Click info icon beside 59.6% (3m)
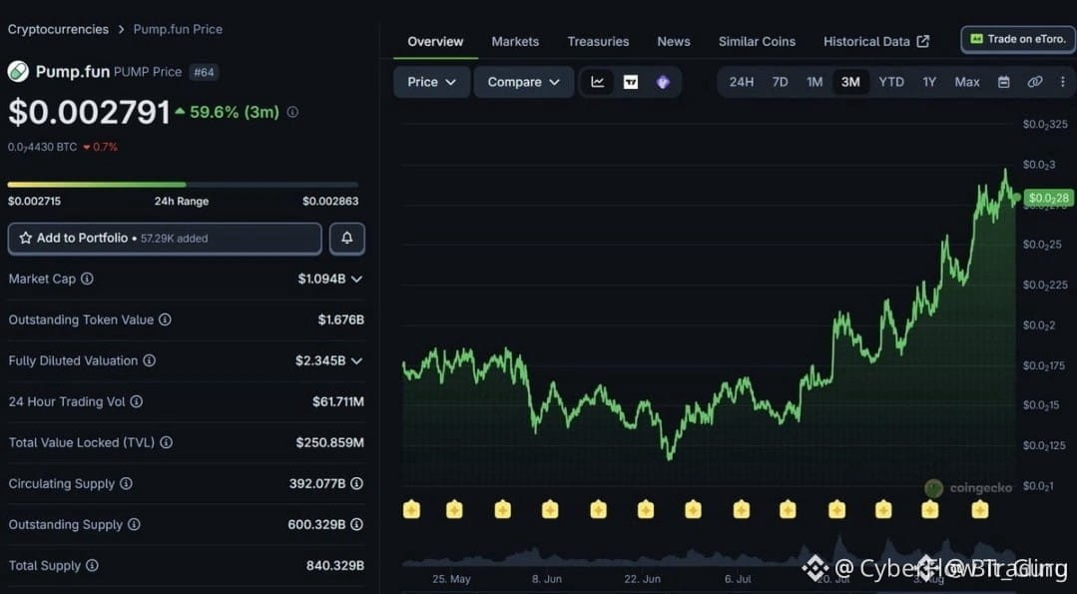This screenshot has height=594, width=1077. click(x=292, y=112)
